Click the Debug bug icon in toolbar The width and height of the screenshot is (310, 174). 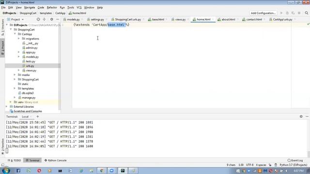pos(287,13)
